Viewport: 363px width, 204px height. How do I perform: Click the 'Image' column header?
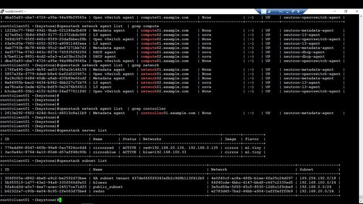pos(230,139)
